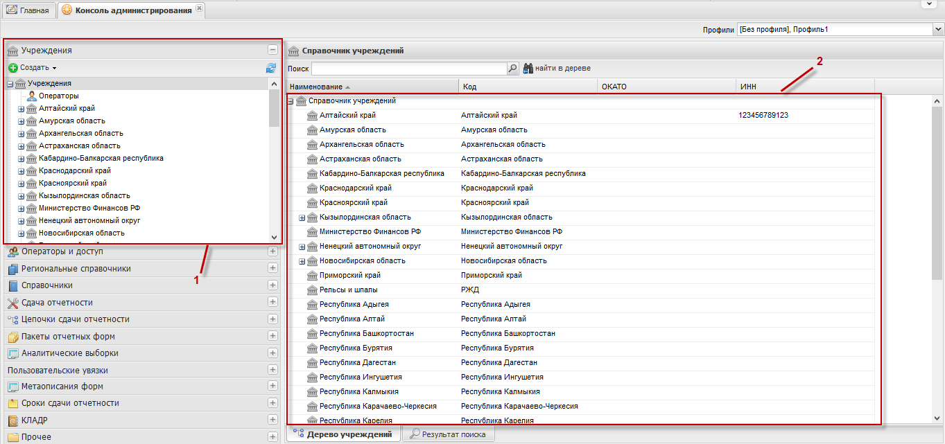
Task: Close the Консоль администрирования tab
Action: (x=200, y=8)
